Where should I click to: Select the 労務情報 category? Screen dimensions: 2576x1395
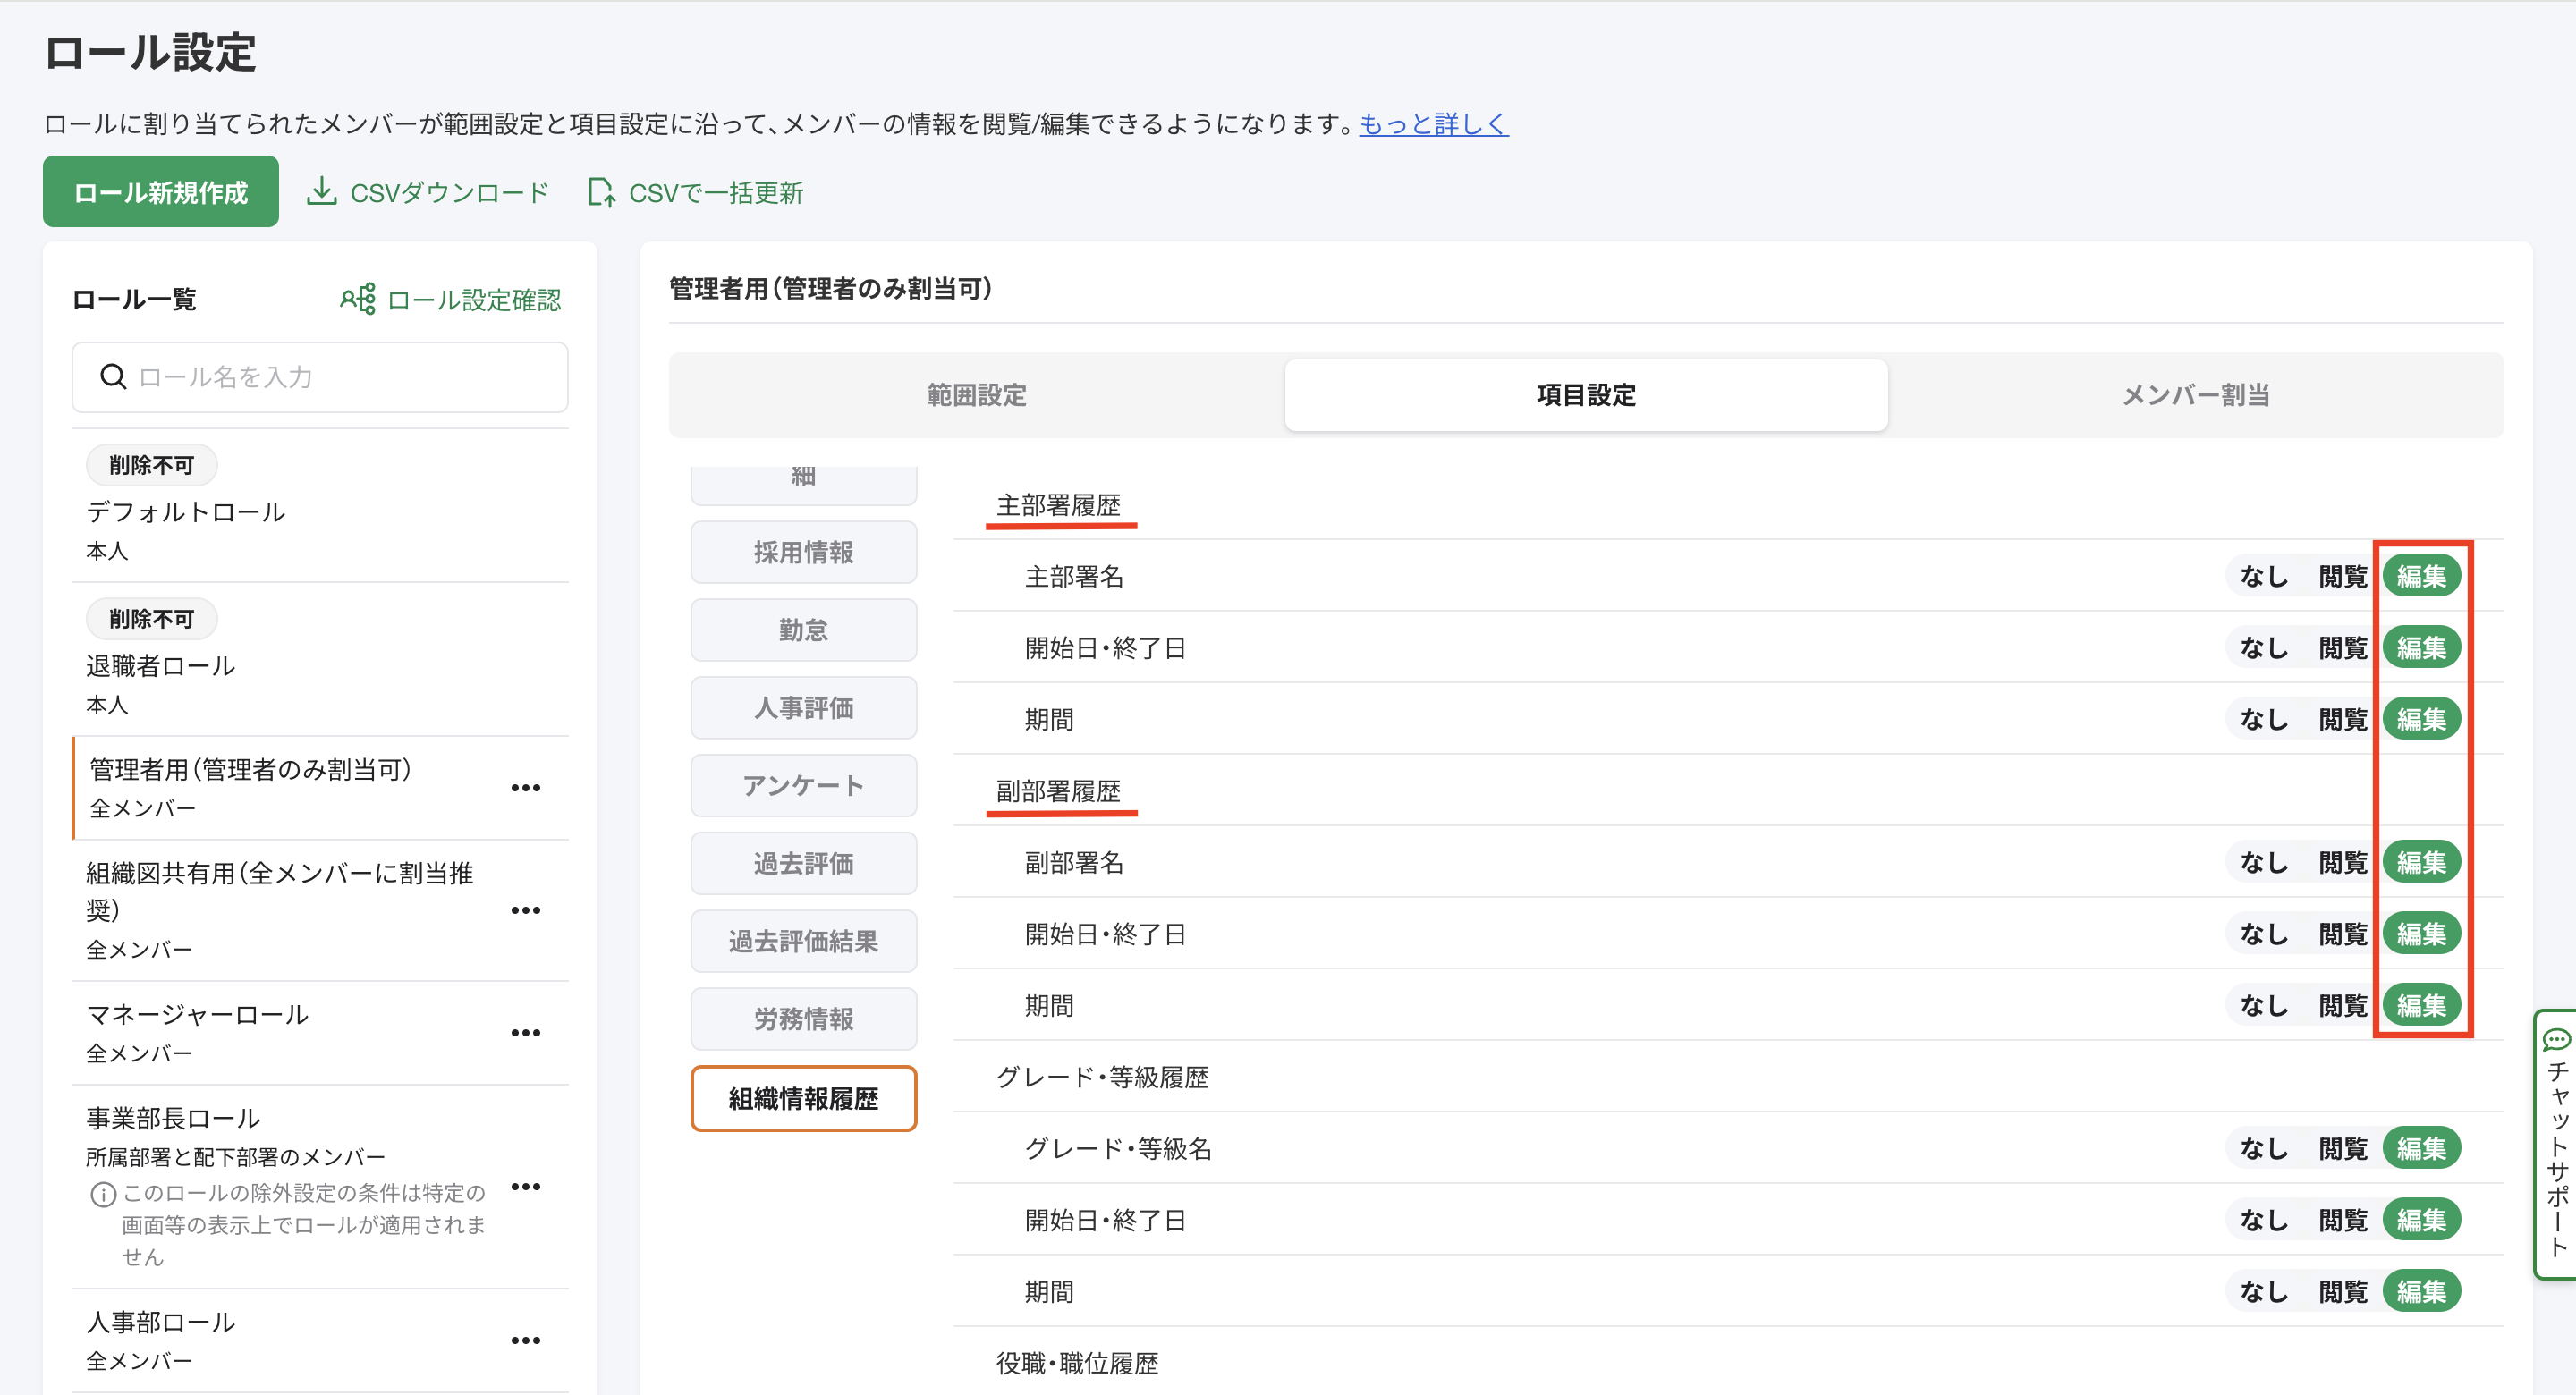click(x=803, y=1019)
